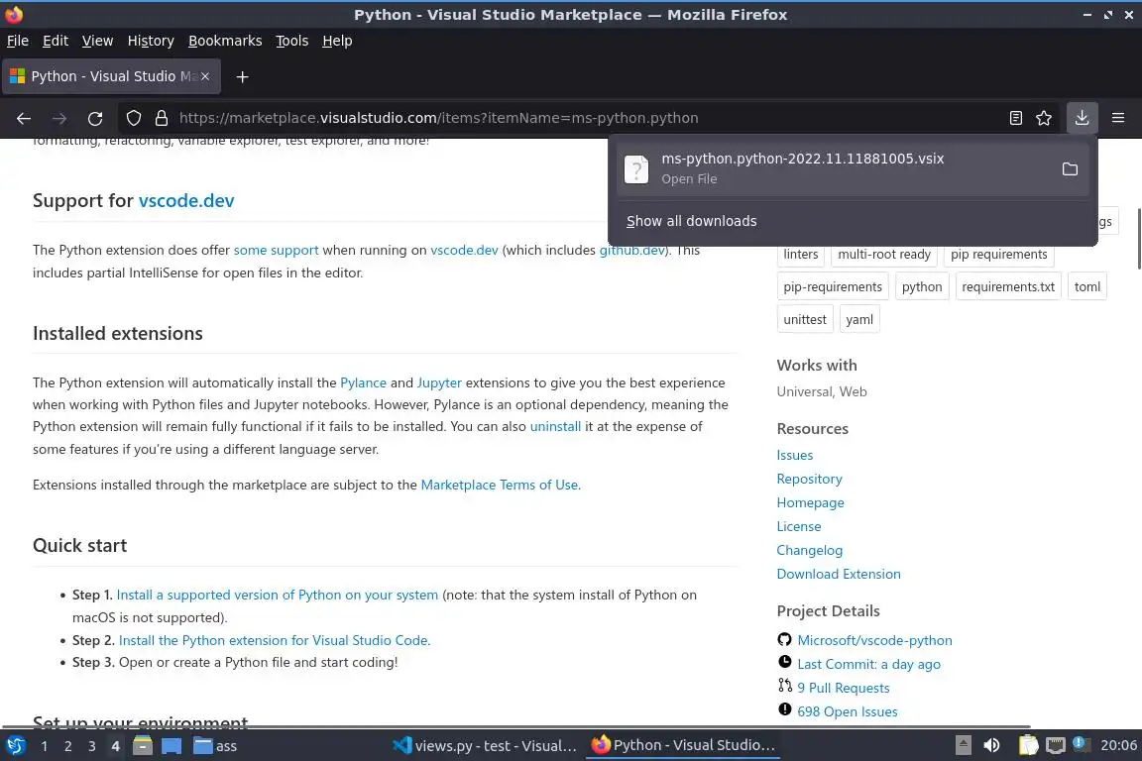Open the Tools menu
This screenshot has width=1142, height=761.
(x=292, y=41)
